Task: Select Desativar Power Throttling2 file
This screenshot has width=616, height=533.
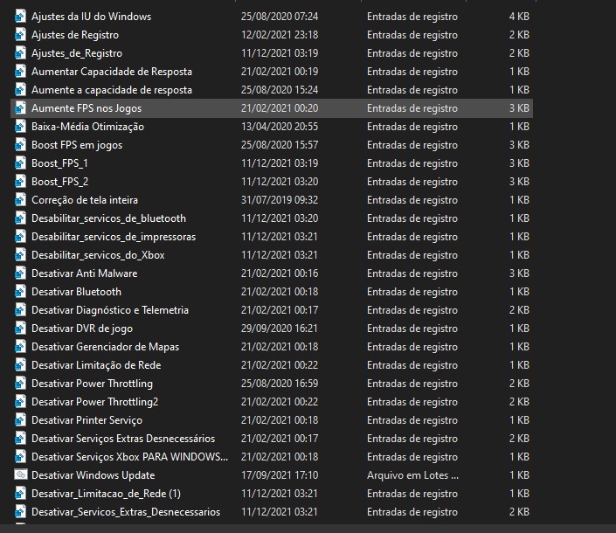Action: tap(94, 402)
